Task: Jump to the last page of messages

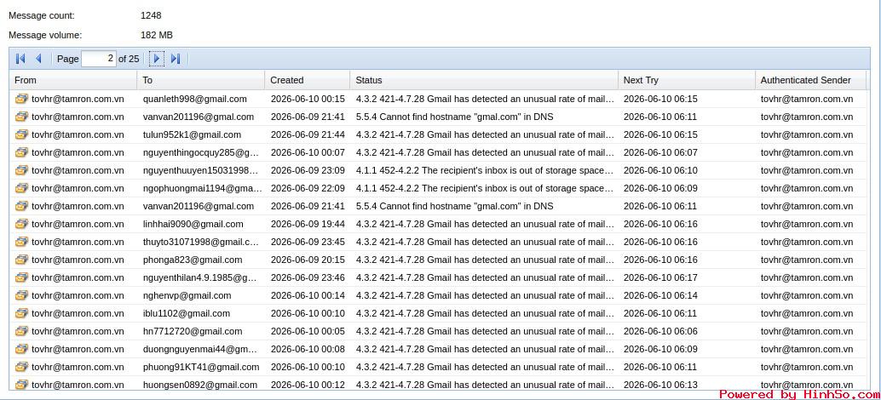Action: tap(176, 59)
